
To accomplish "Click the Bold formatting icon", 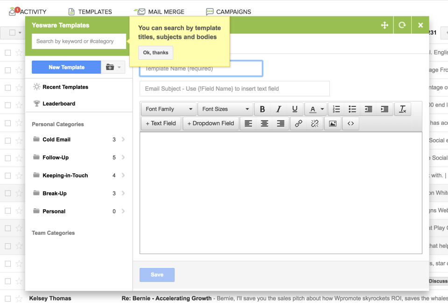I will click(x=262, y=109).
